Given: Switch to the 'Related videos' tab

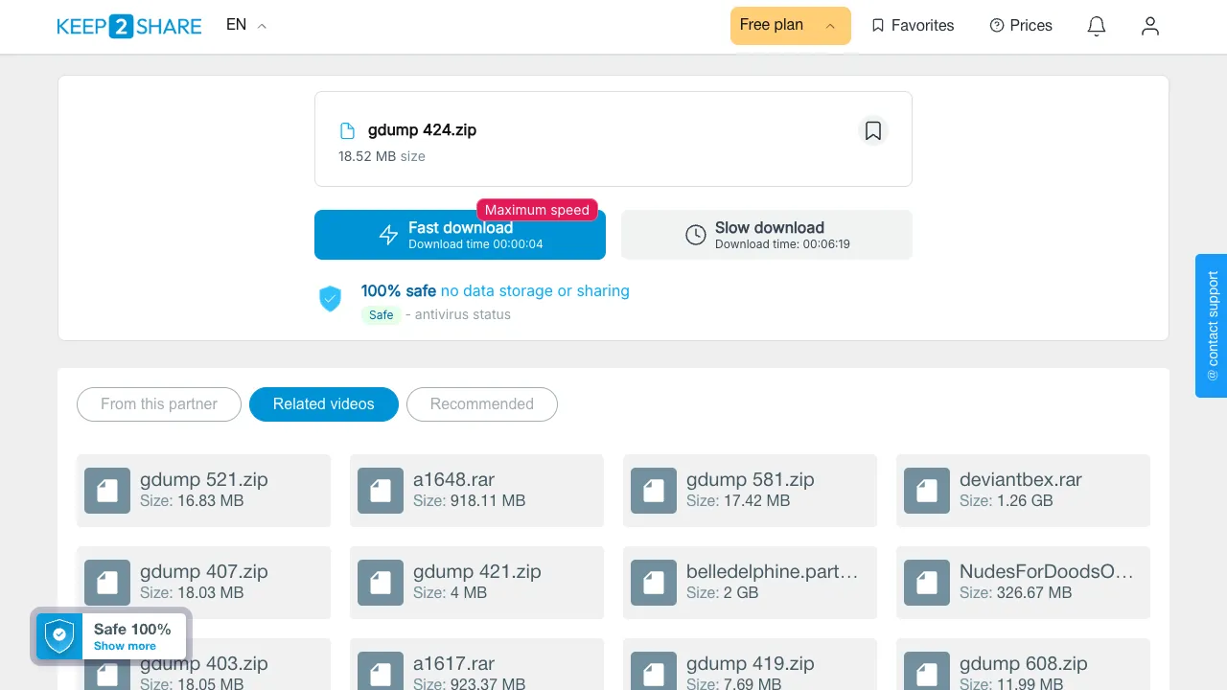Looking at the screenshot, I should click(324, 404).
